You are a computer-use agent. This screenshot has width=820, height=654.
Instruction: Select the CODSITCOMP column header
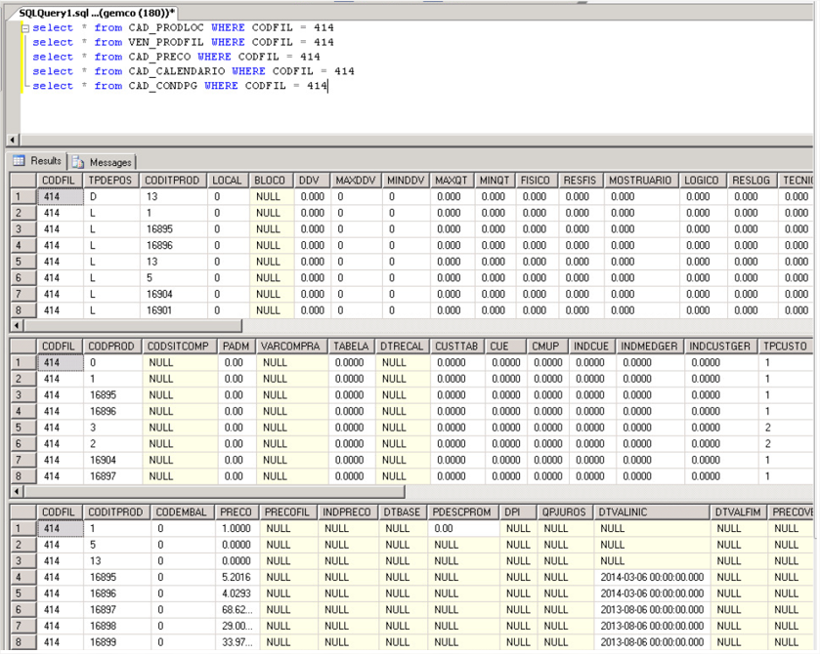pyautogui.click(x=178, y=347)
